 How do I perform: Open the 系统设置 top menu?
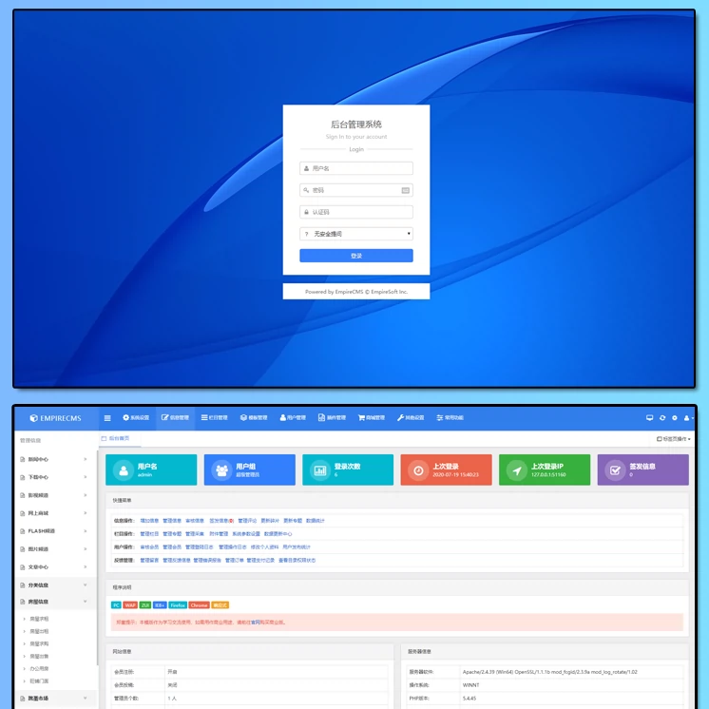[x=136, y=417]
